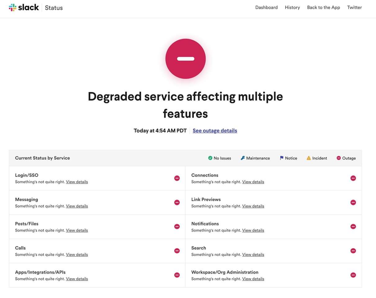Click the Link Previews outage status icon

[353, 202]
